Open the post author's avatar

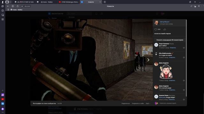[x=156, y=23]
